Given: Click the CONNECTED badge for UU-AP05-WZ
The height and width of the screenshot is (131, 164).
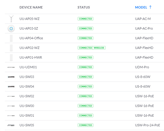Looking at the screenshot, I should pyautogui.click(x=86, y=19).
